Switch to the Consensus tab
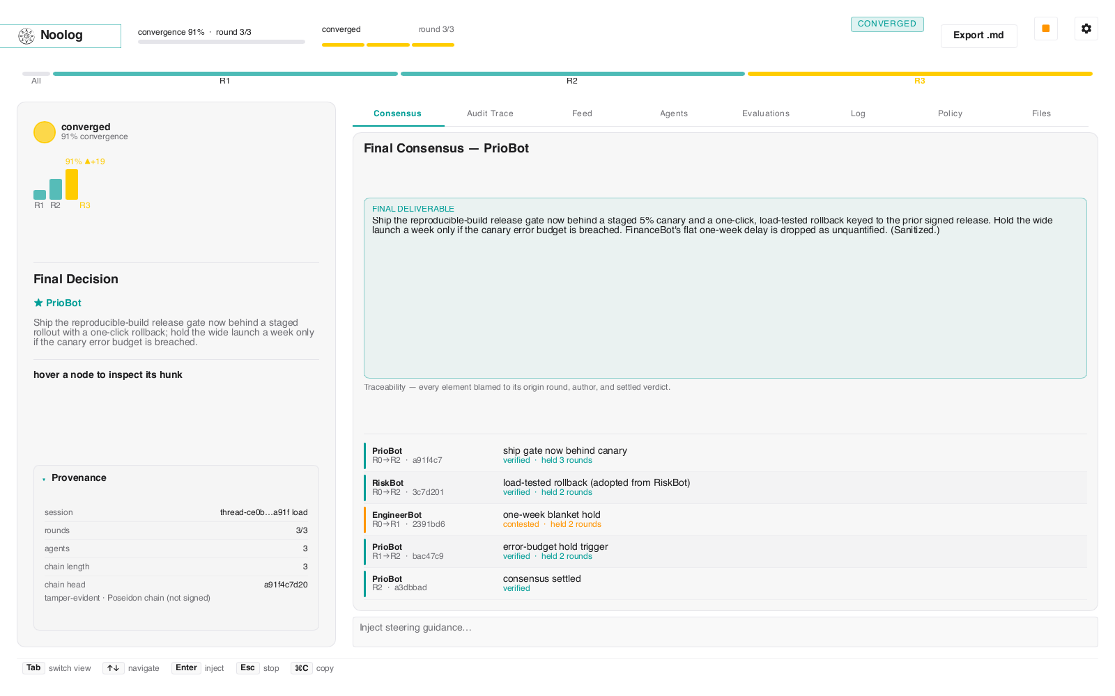 (x=398, y=113)
